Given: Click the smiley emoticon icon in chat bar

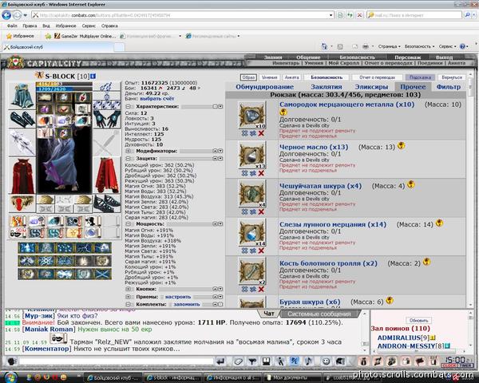Looking at the screenshot, I should tap(326, 361).
